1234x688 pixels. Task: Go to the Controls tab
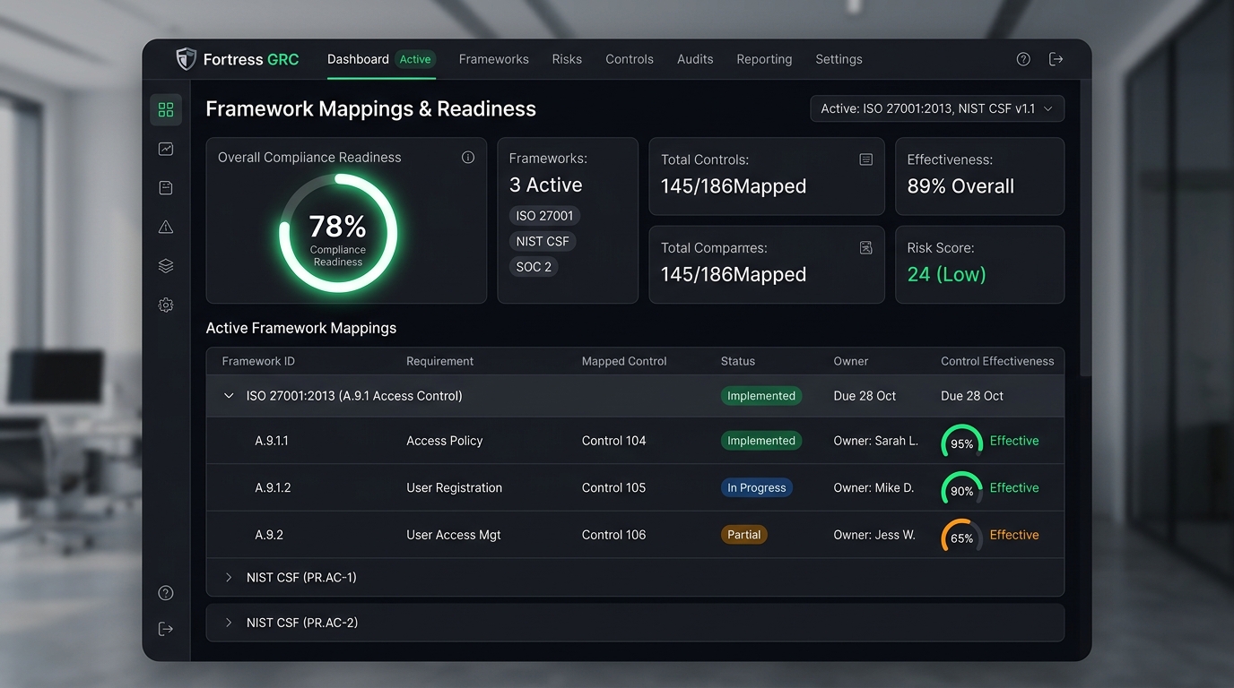[630, 59]
